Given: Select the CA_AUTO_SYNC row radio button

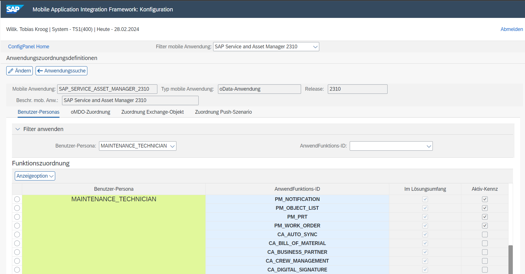Looking at the screenshot, I should pos(17,234).
